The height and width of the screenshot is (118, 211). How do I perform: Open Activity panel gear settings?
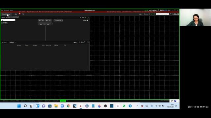click(x=82, y=42)
